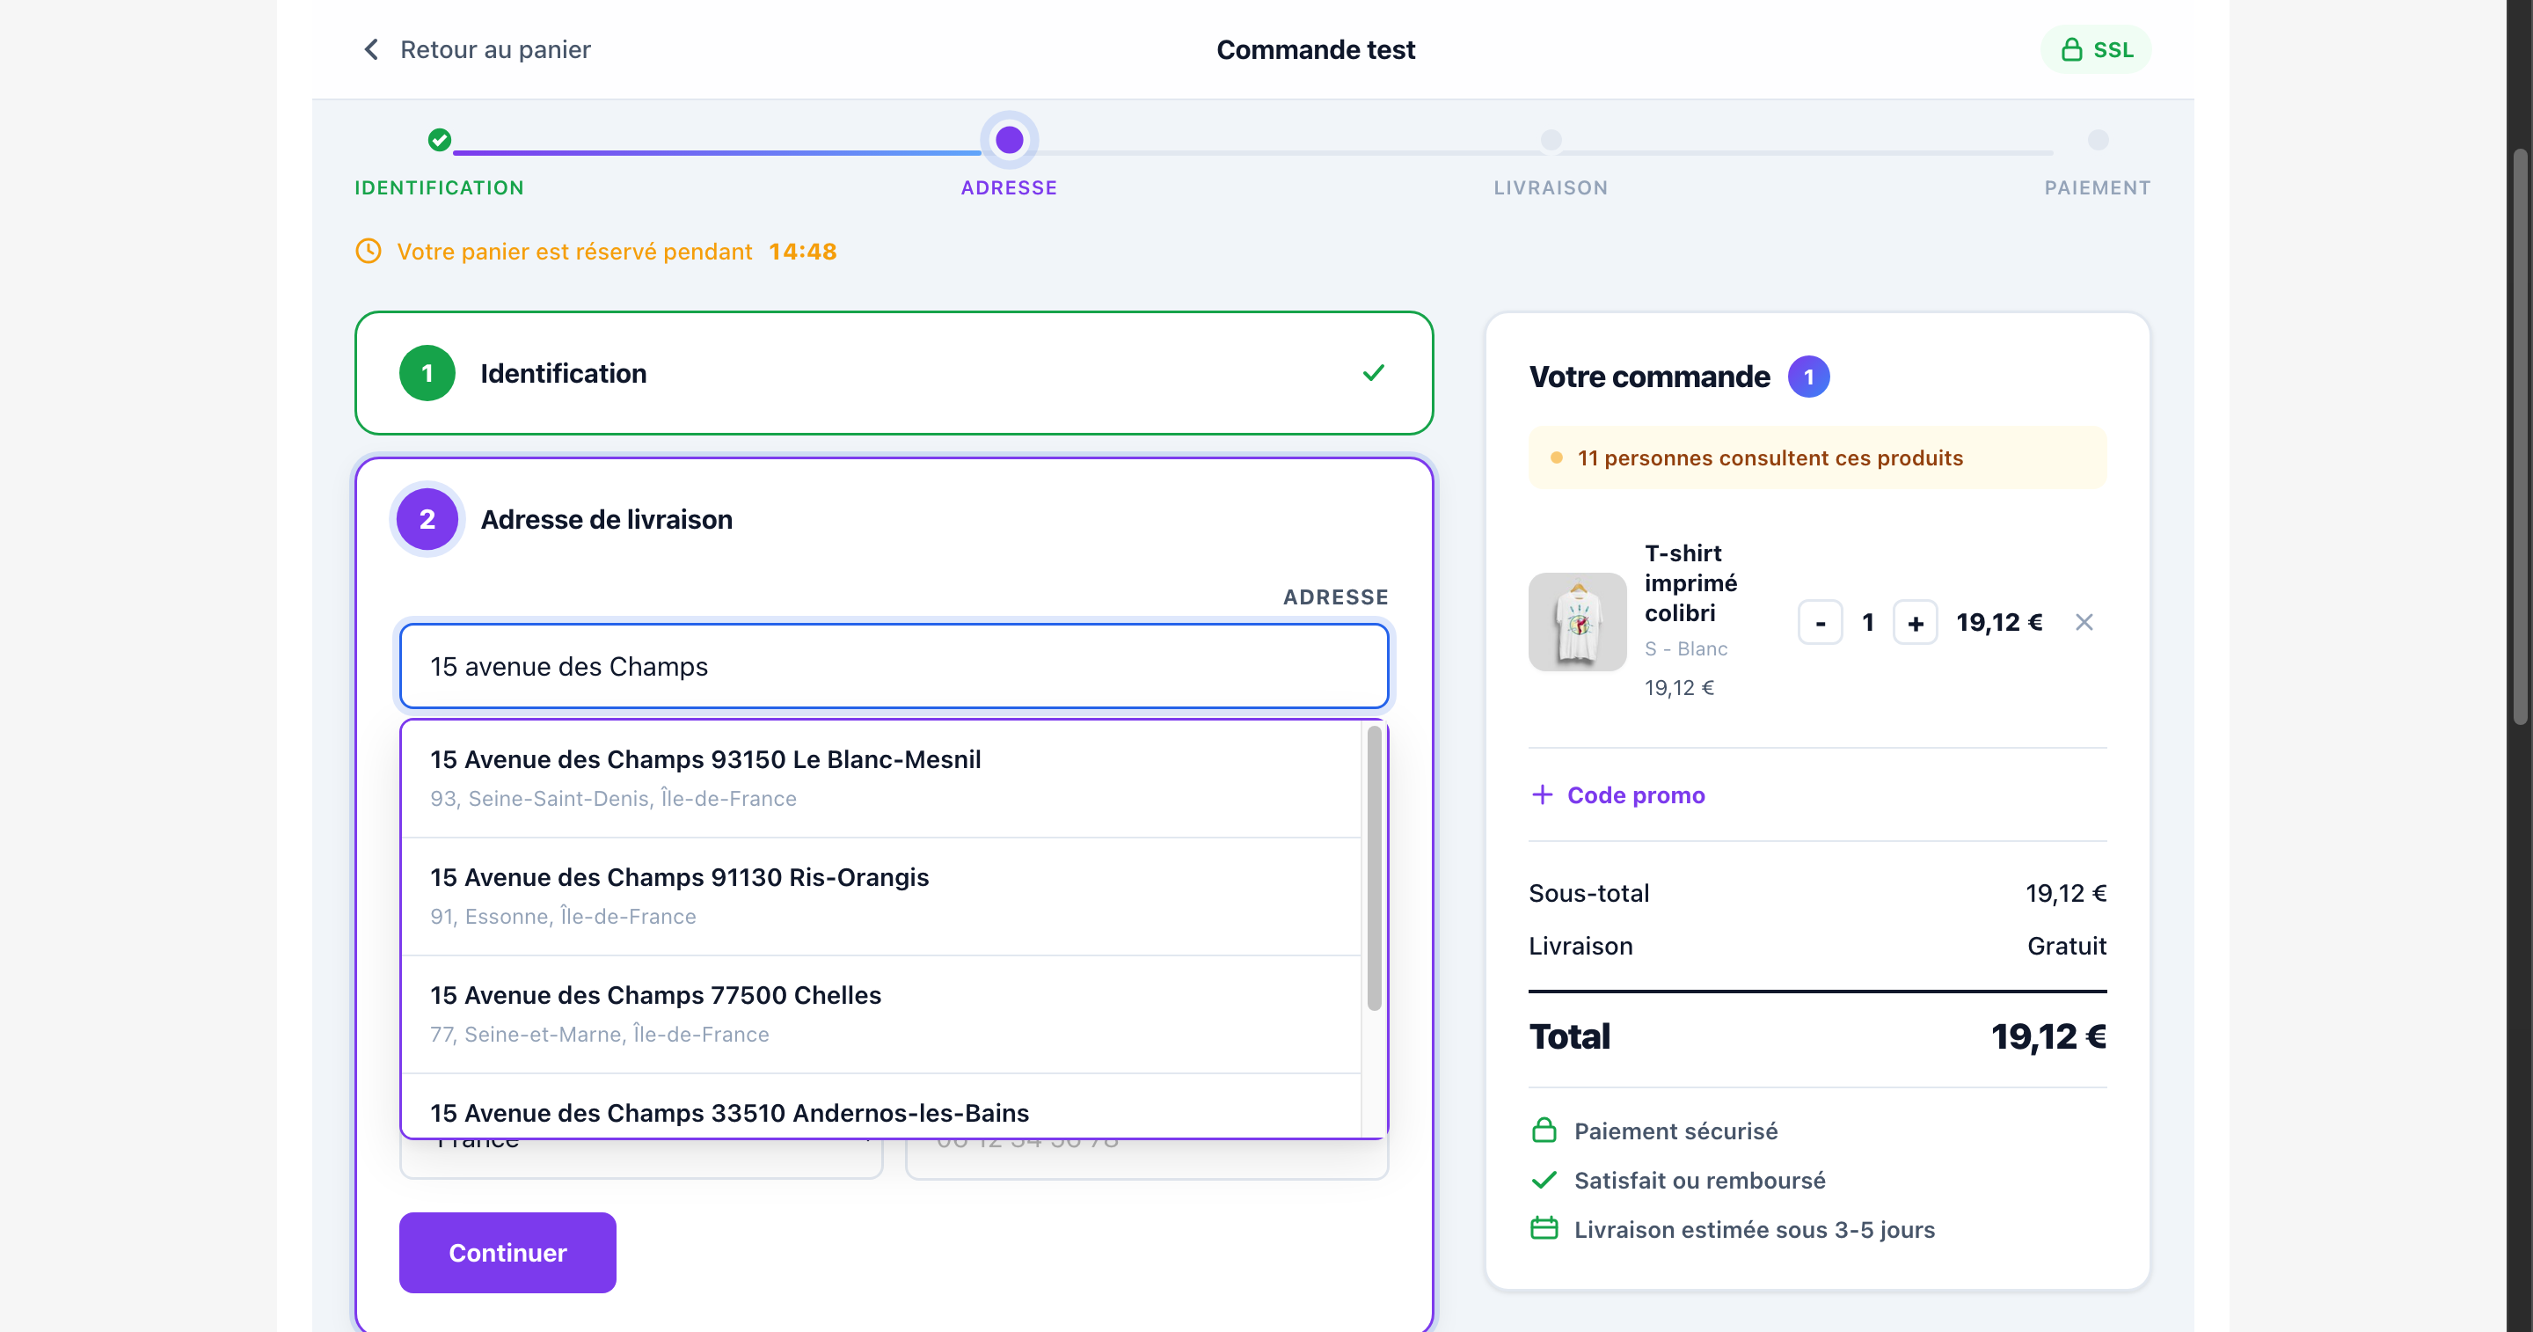Click the purple number 2 badge
This screenshot has height=1332, width=2533.
[x=427, y=519]
